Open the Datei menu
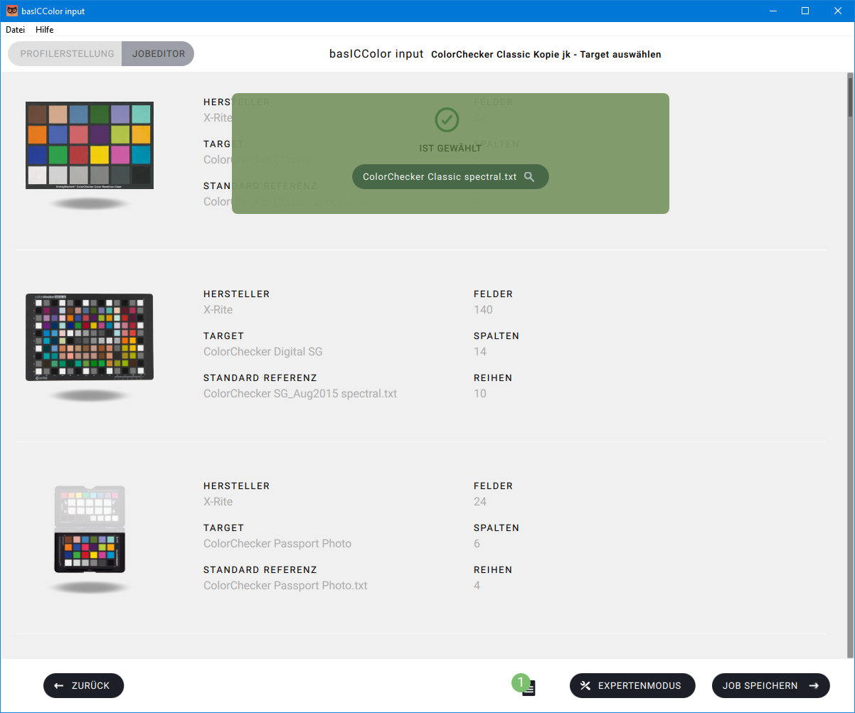Image resolution: width=855 pixels, height=713 pixels. pos(16,30)
